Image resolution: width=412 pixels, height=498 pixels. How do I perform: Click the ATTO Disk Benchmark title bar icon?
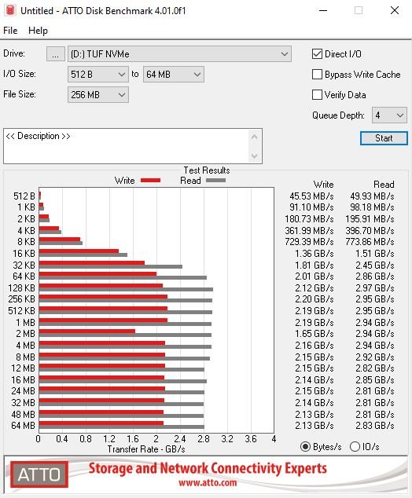[x=10, y=10]
